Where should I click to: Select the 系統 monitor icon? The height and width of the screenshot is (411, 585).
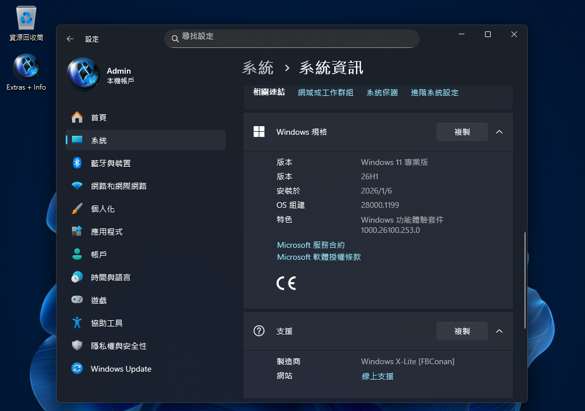coord(77,140)
